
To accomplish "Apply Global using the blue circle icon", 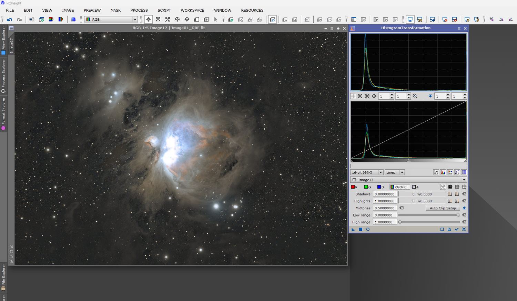I will (x=368, y=229).
